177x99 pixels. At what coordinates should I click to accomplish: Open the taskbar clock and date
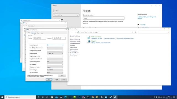click(169, 97)
